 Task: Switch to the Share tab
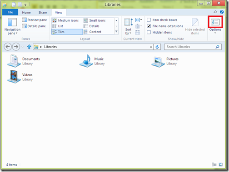point(43,12)
